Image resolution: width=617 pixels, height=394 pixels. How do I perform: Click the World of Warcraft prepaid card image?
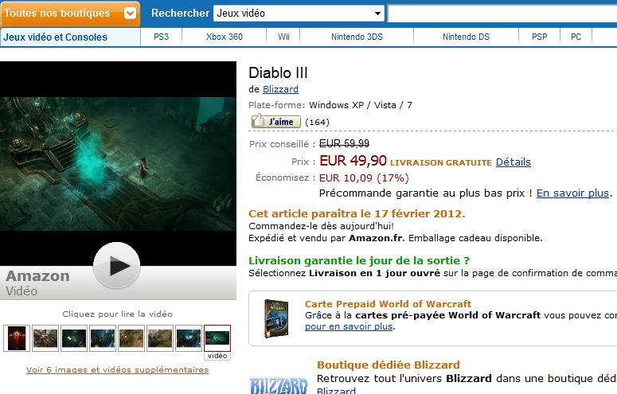point(276,319)
